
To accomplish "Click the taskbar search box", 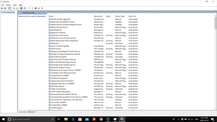I will coord(29,119).
